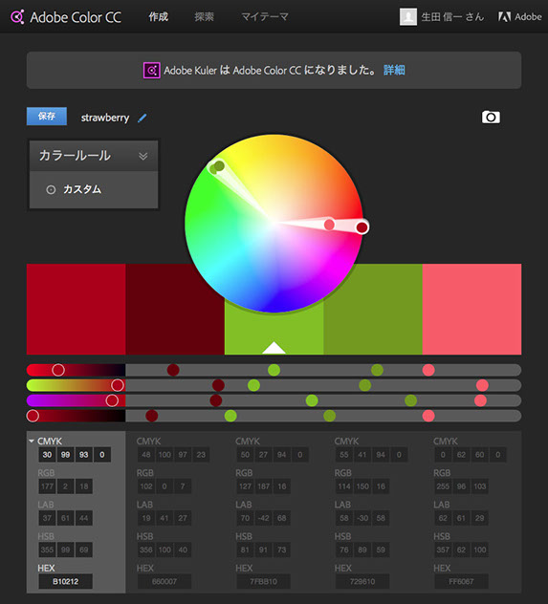The image size is (548, 604).
Task: Click the HEX field 729610
Action: click(362, 581)
